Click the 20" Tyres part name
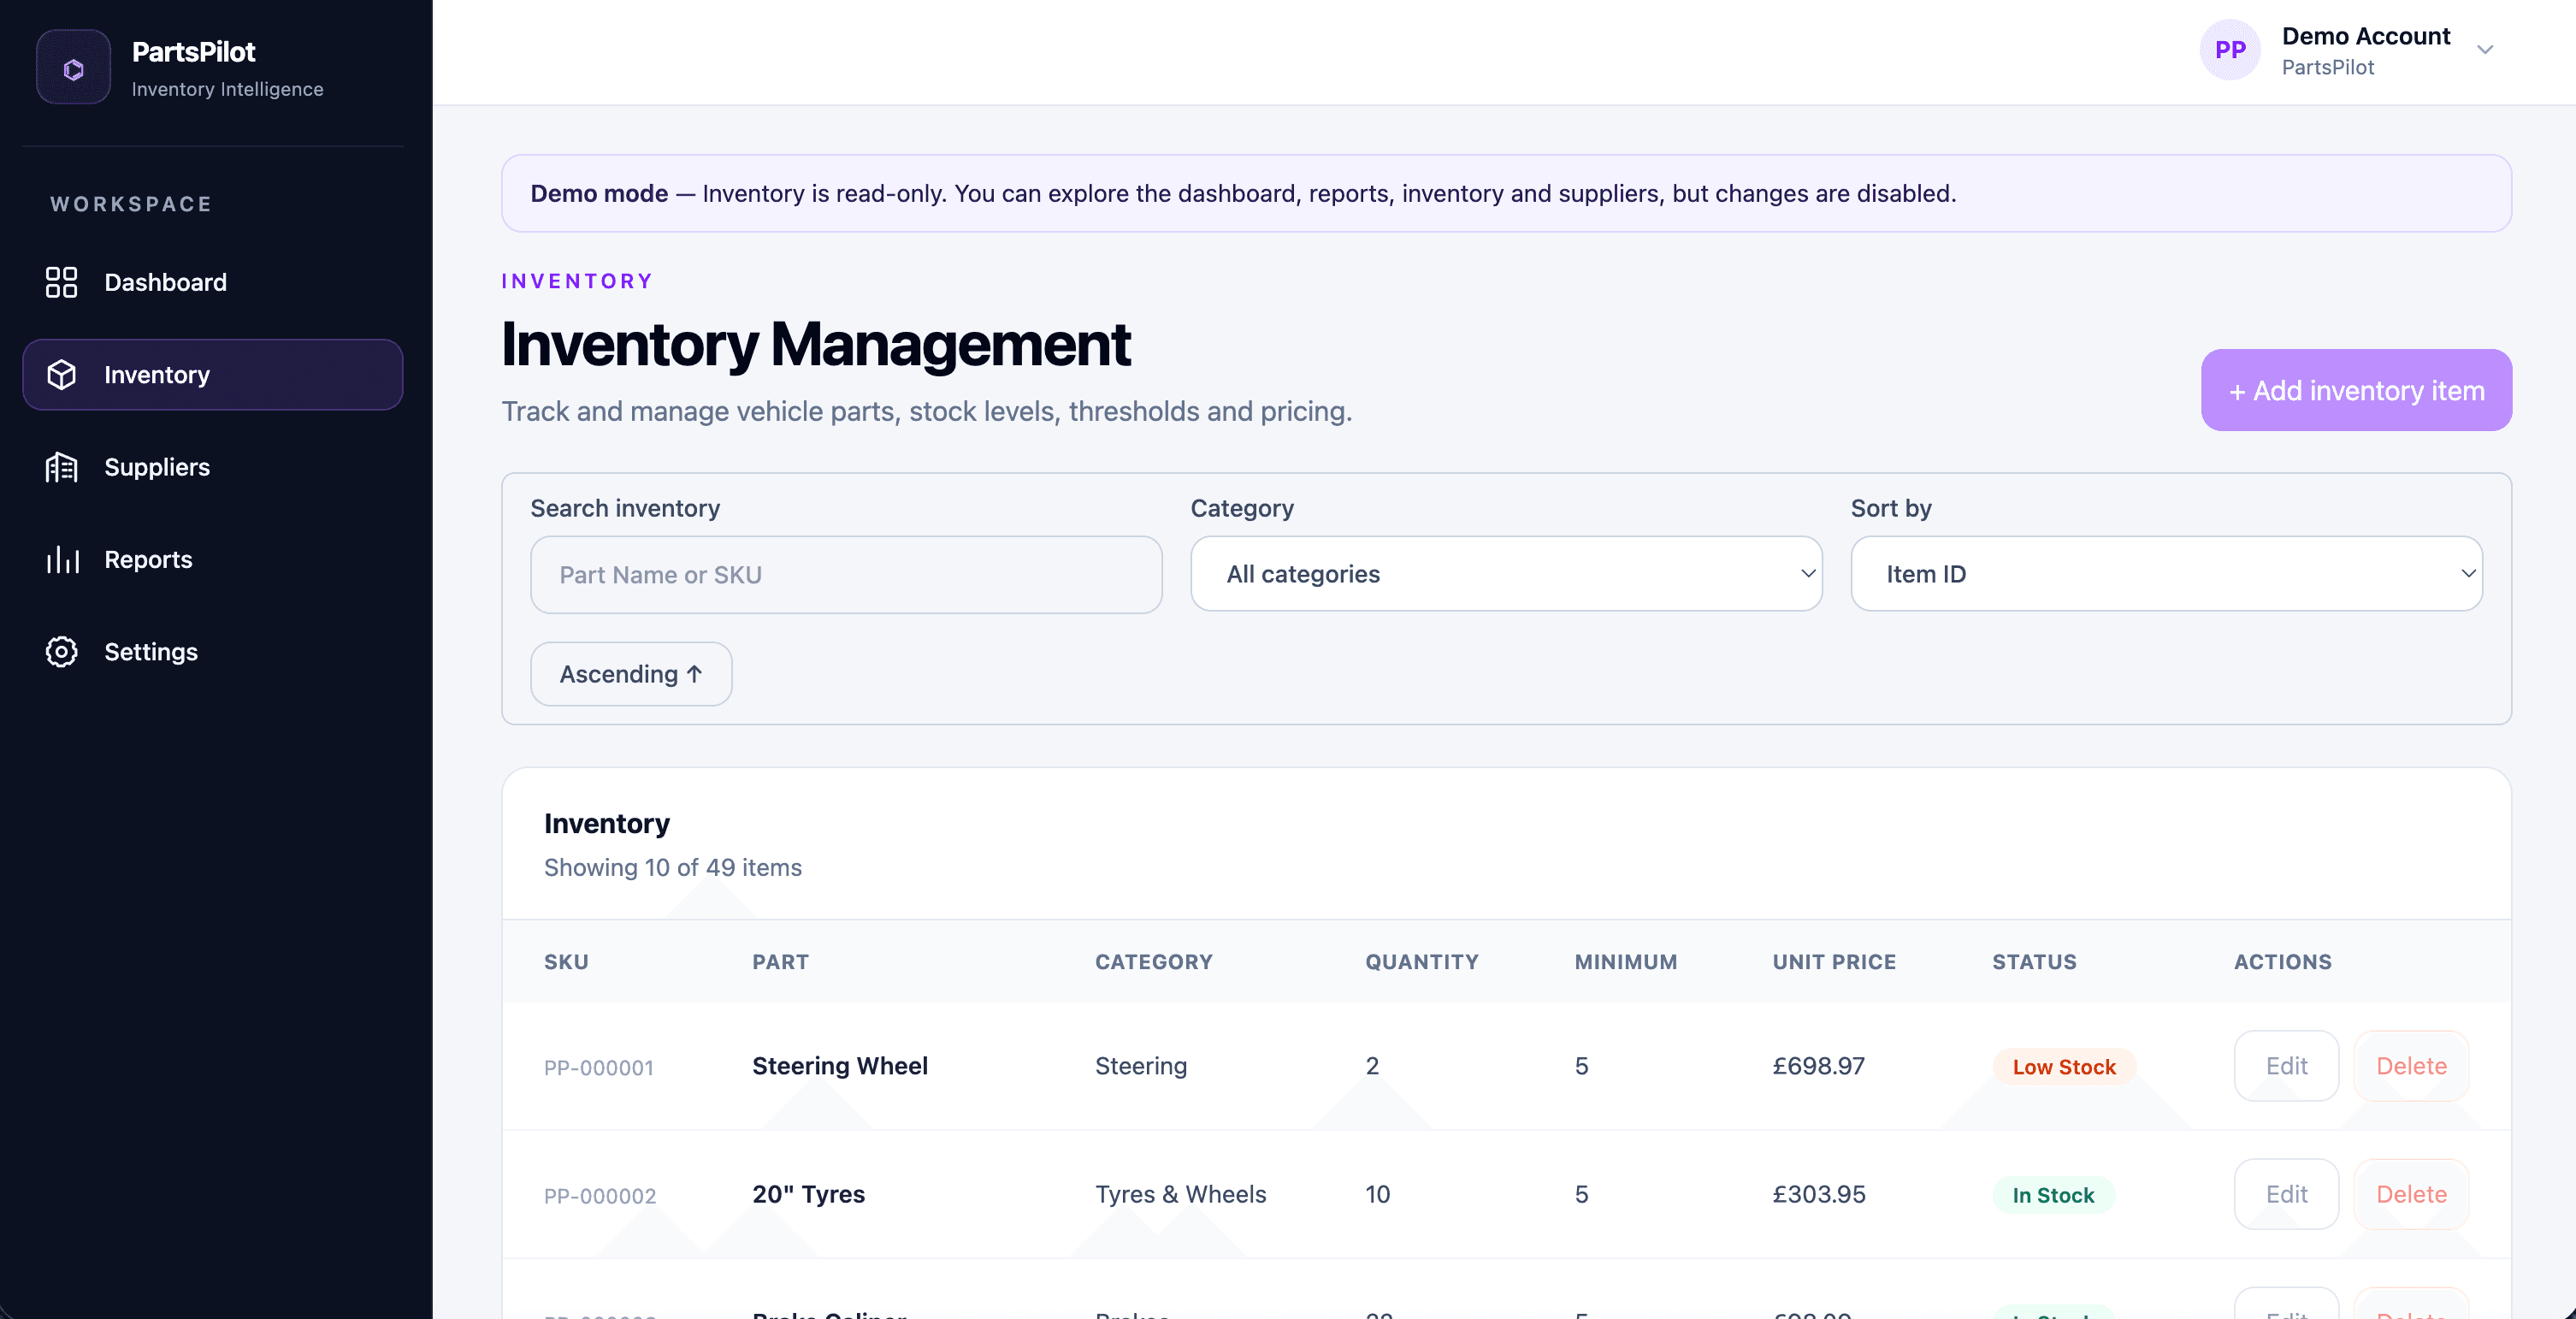This screenshot has height=1319, width=2576. pos(808,1194)
